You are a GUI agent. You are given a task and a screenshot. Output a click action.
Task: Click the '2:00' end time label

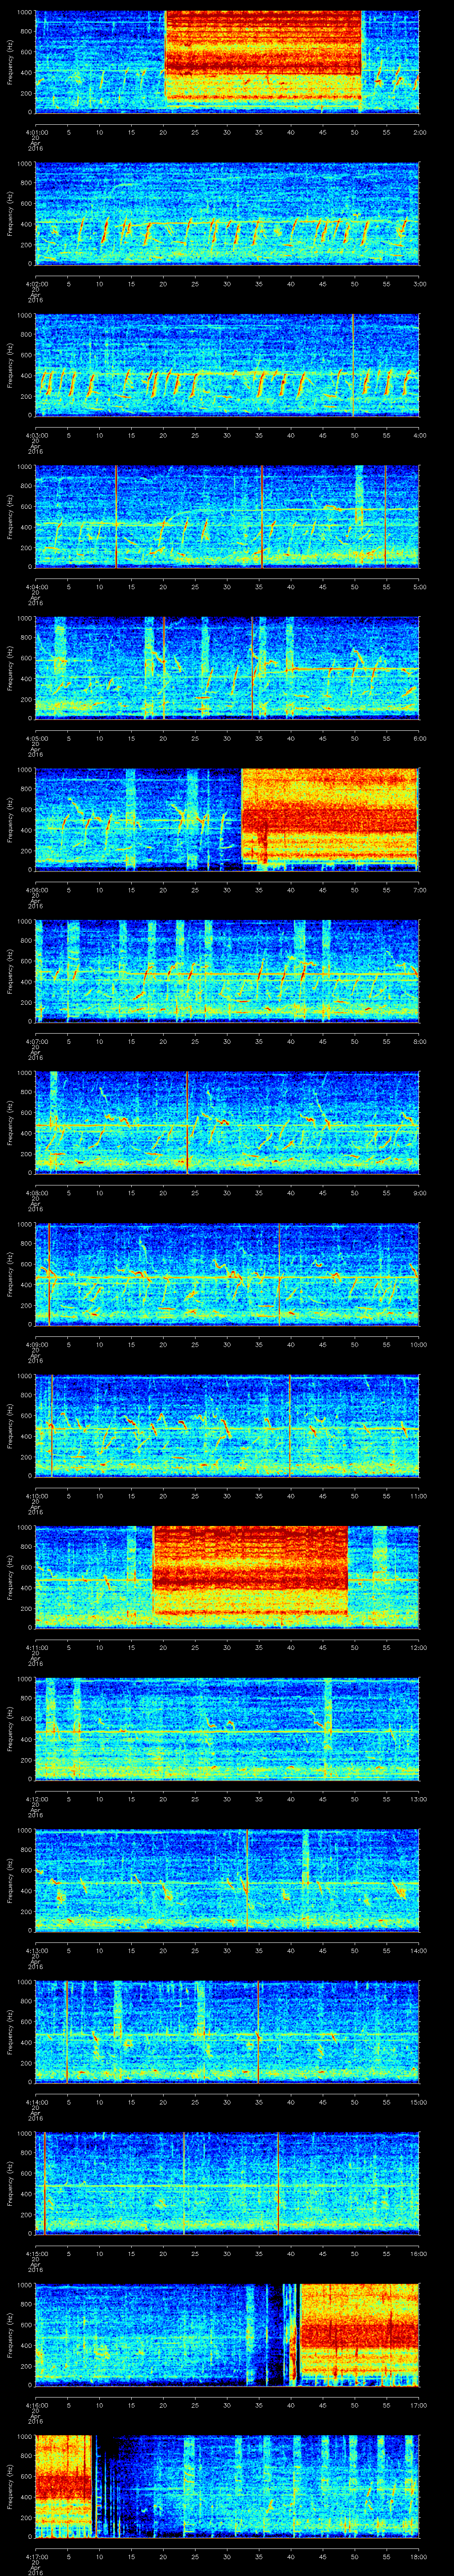point(419,131)
